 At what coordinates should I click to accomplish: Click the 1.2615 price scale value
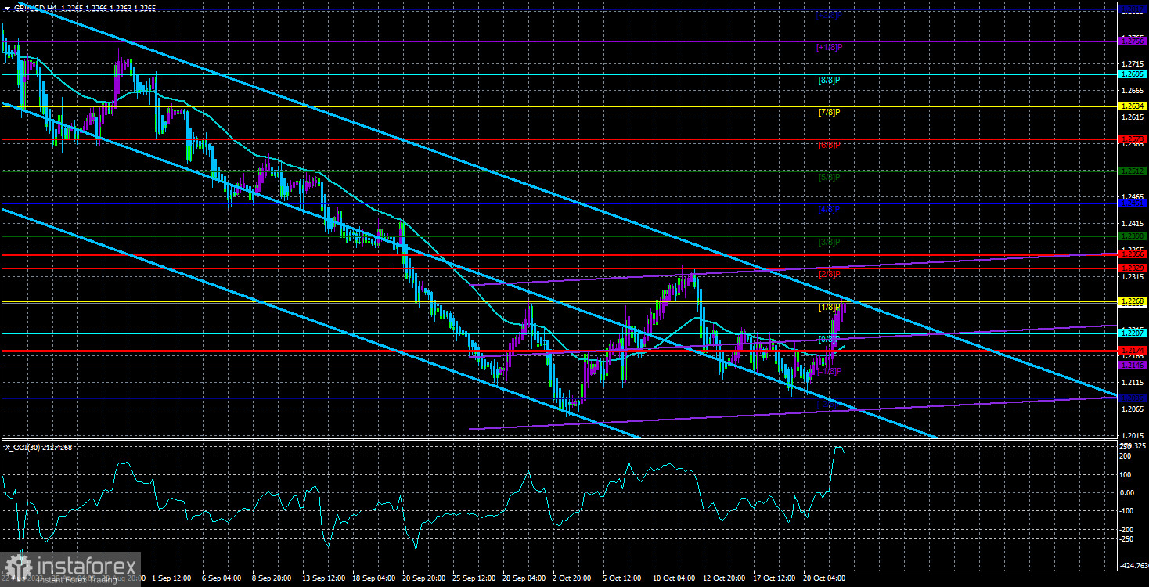(1132, 117)
